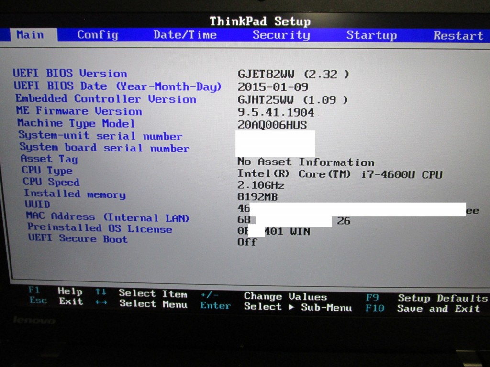Click the ThinkPad Setup title
The width and height of the screenshot is (490, 367).
[x=260, y=21]
